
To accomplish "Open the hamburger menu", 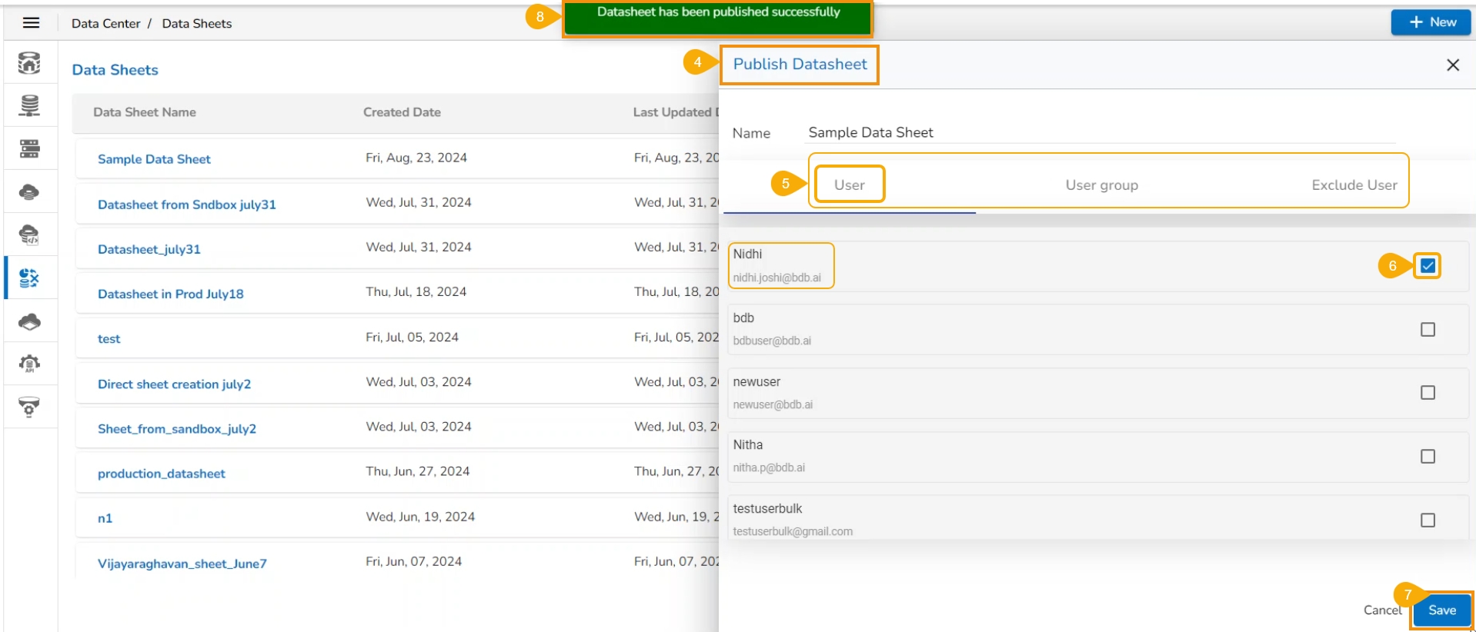I will pyautogui.click(x=31, y=23).
